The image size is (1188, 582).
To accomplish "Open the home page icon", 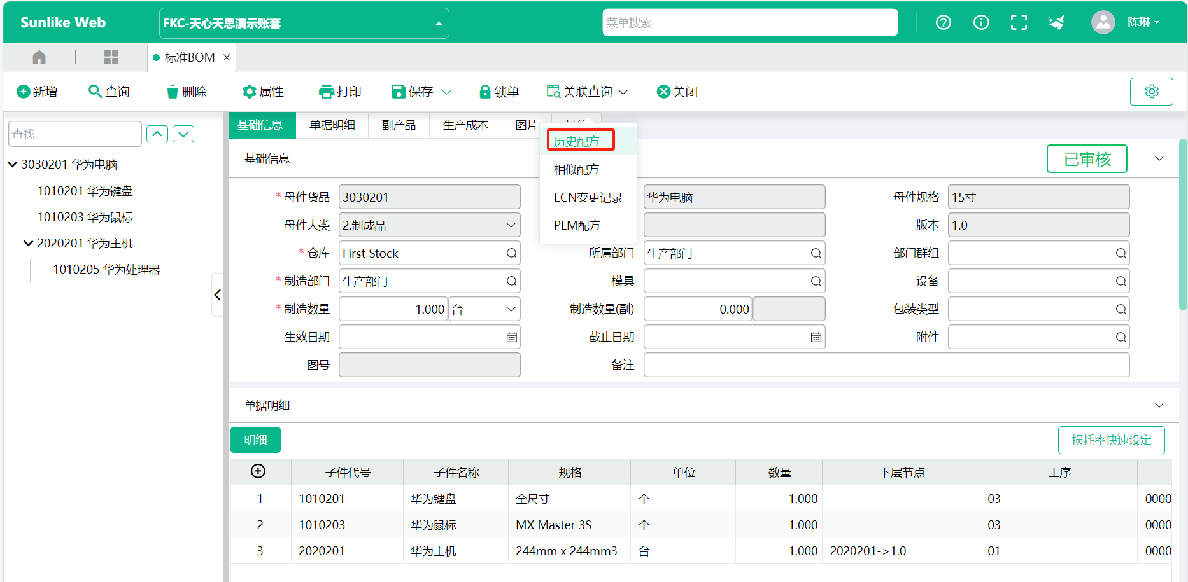I will click(39, 57).
